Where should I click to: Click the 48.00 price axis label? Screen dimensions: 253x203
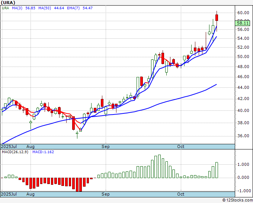click(x=243, y=67)
